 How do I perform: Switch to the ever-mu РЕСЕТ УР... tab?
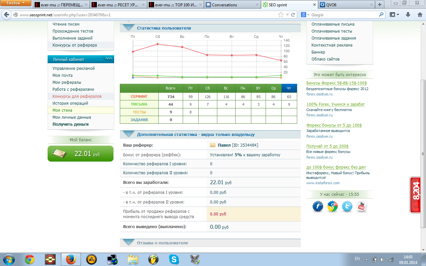(118, 5)
